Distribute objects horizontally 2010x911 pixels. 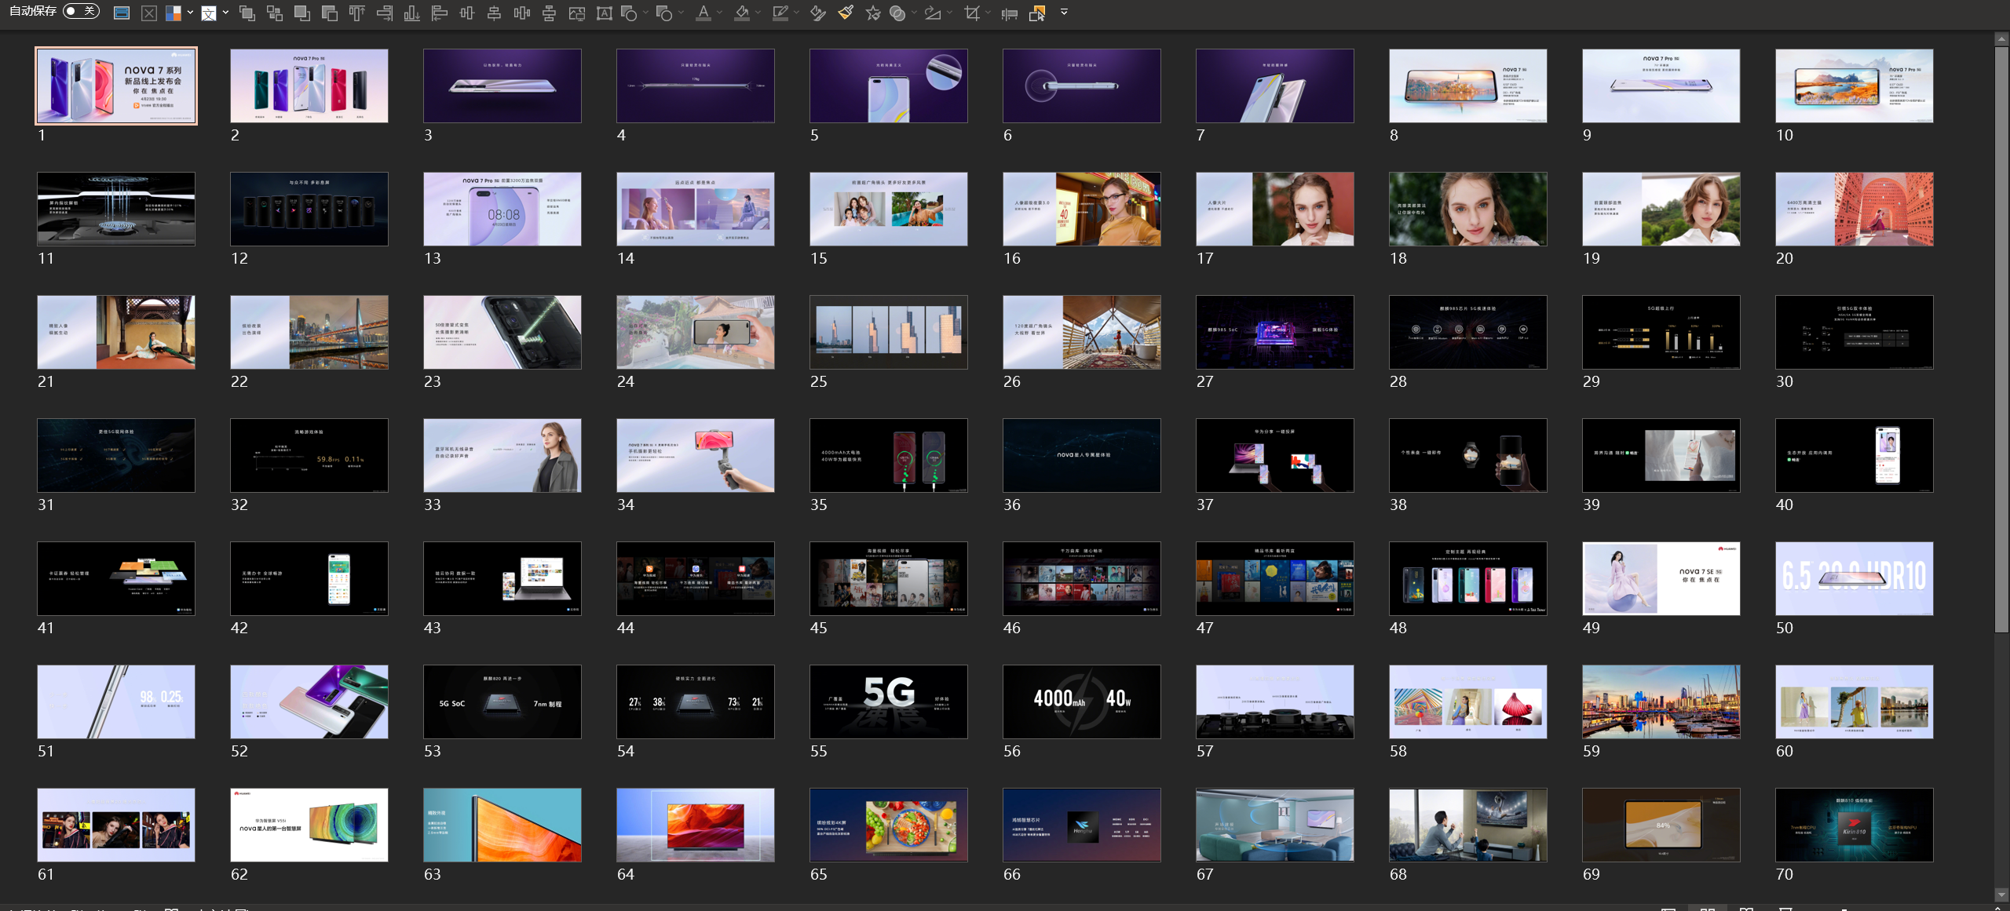pos(522,13)
